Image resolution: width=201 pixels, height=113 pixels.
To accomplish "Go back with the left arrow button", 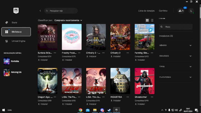I will (40, 11).
